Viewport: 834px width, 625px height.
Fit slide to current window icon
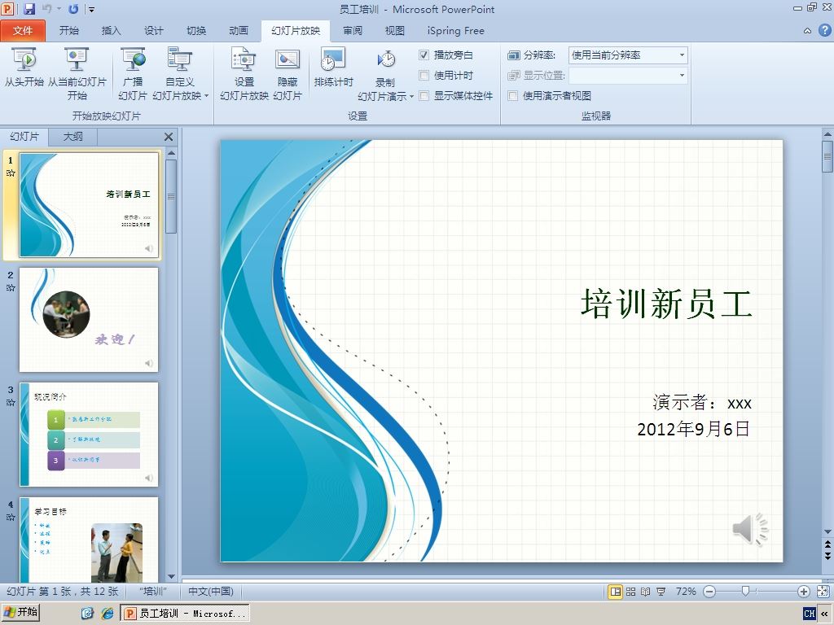click(823, 592)
